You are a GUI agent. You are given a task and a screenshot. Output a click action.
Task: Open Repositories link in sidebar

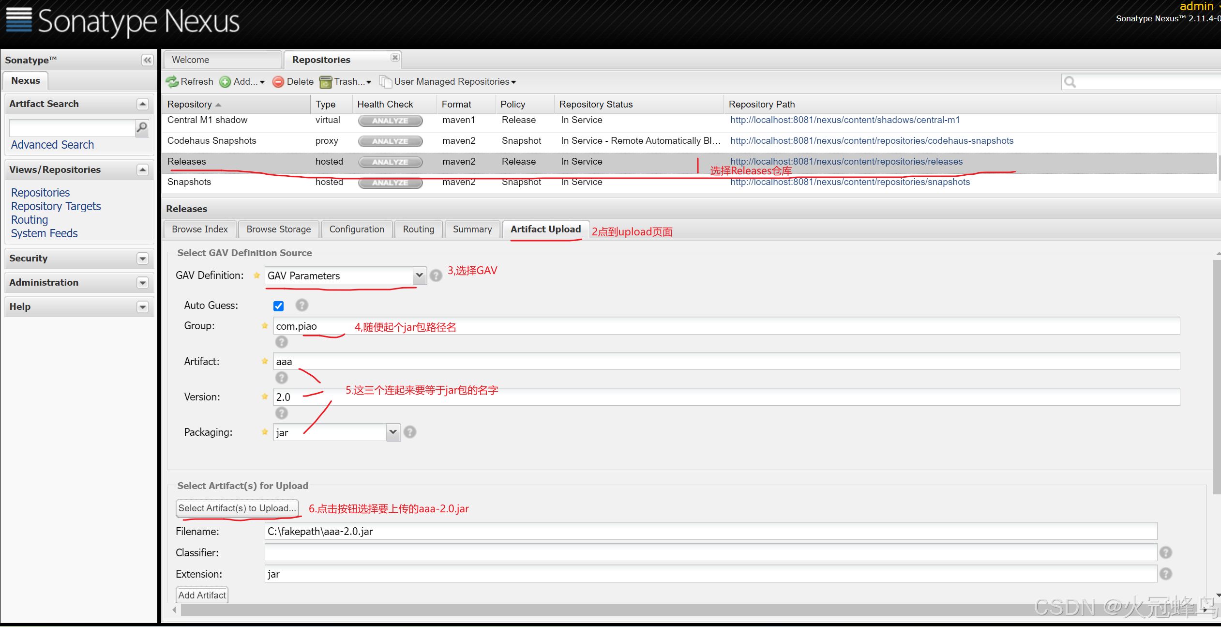pos(41,193)
